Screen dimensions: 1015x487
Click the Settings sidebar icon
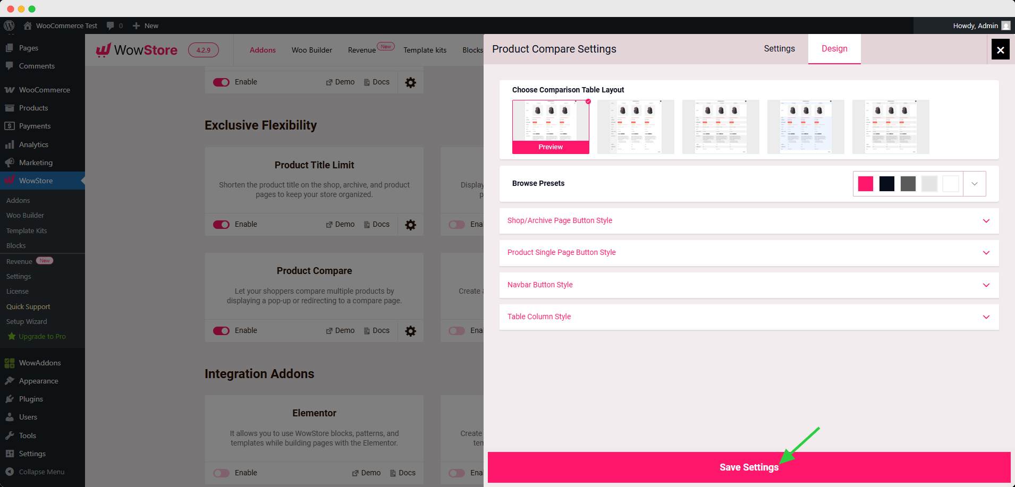click(9, 454)
